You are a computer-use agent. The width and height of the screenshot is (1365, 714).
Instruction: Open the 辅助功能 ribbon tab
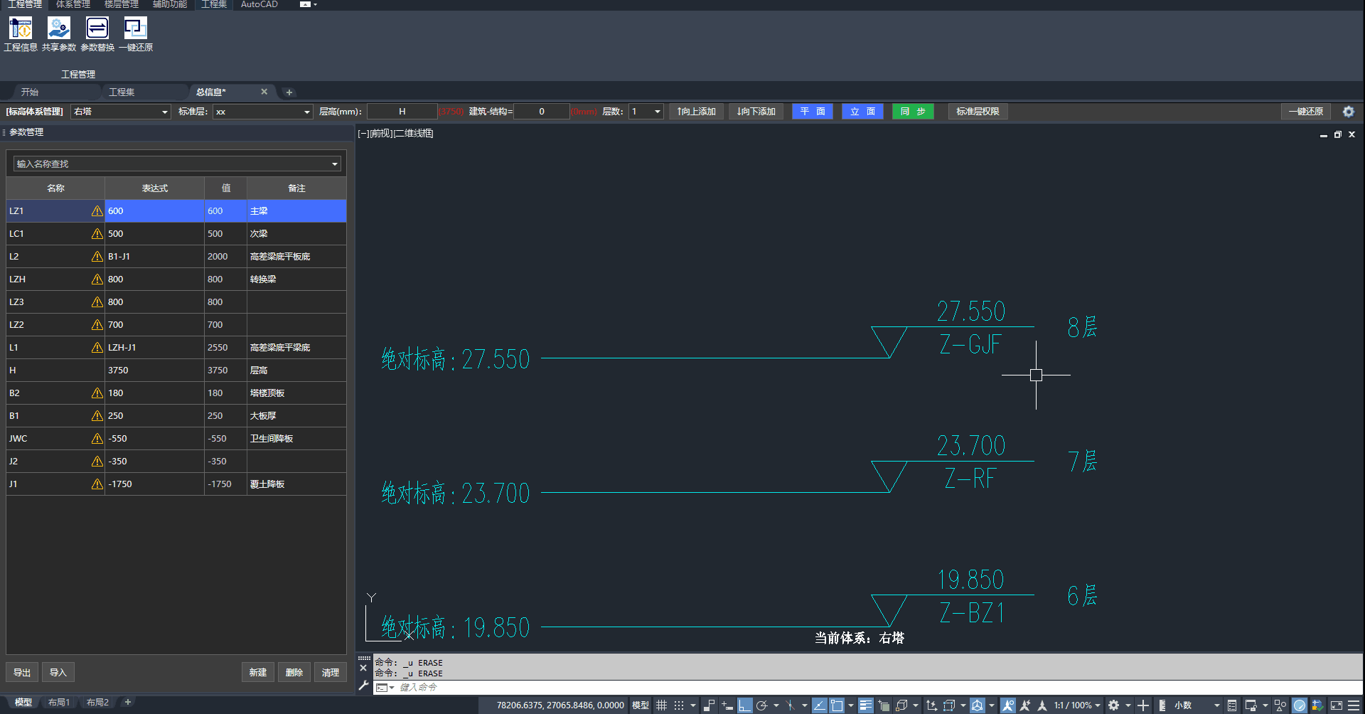[170, 4]
